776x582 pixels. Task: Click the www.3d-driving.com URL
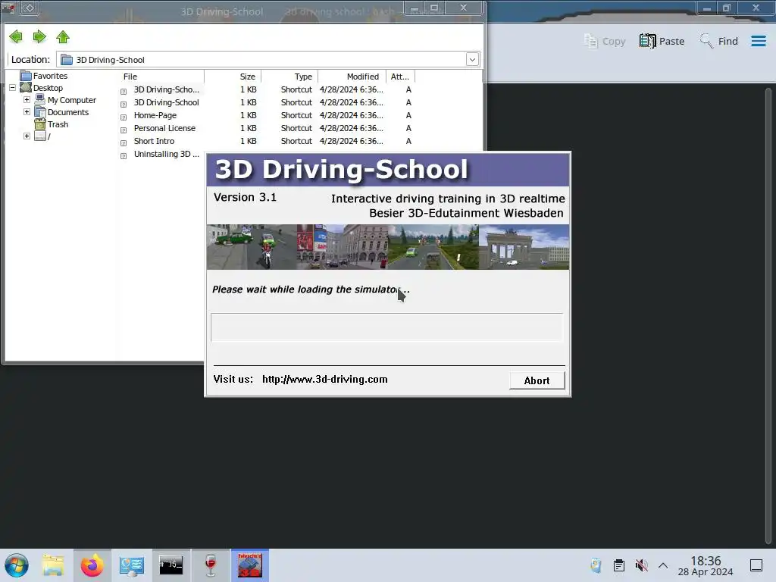point(324,380)
